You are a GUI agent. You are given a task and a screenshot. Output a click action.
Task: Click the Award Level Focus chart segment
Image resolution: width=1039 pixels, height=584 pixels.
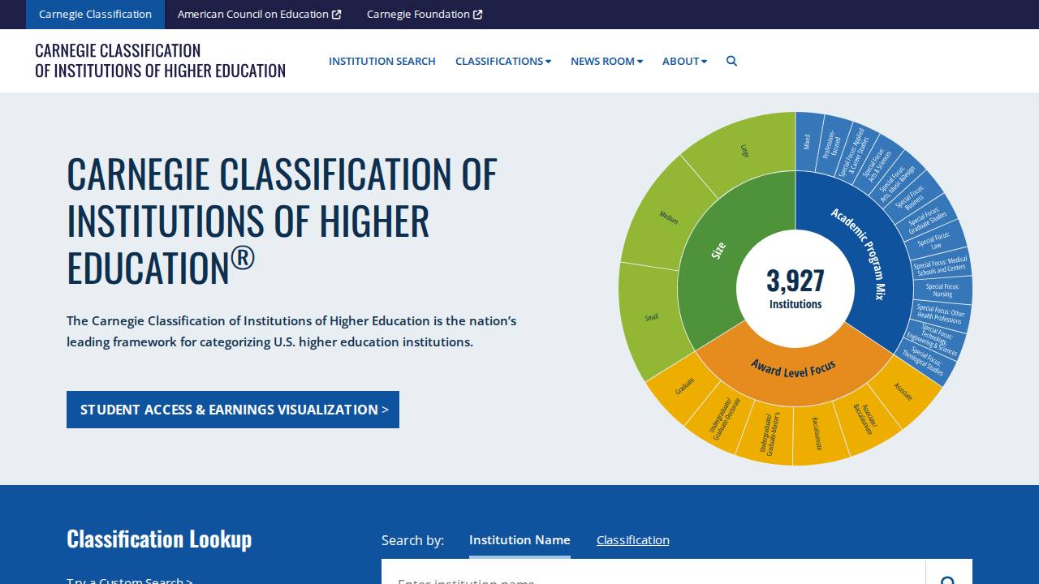pyautogui.click(x=791, y=369)
